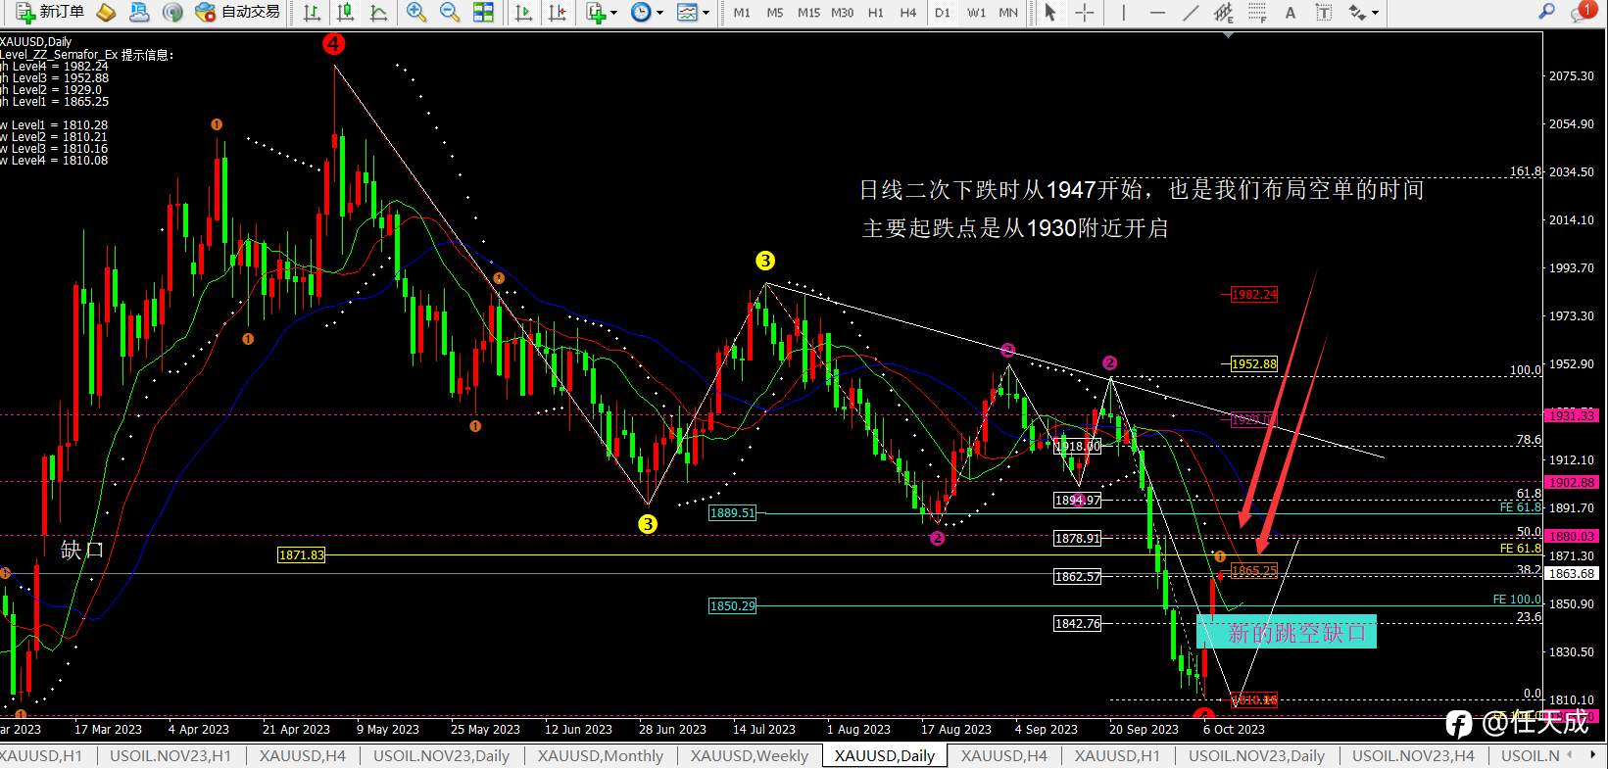
Task: Select the equidistant channel tool
Action: pyautogui.click(x=1224, y=12)
